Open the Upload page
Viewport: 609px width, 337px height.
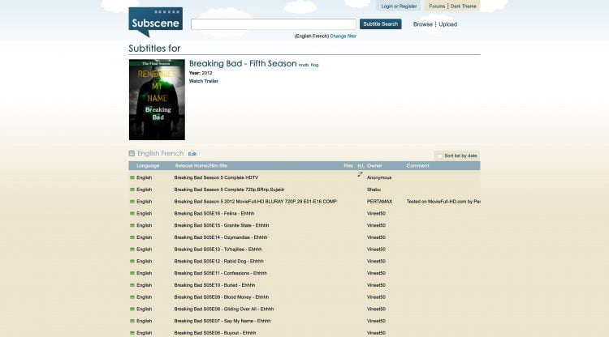click(447, 24)
